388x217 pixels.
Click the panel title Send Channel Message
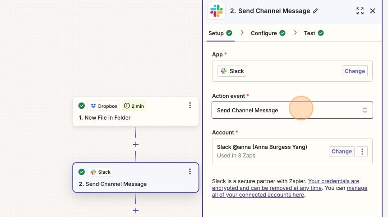[274, 11]
